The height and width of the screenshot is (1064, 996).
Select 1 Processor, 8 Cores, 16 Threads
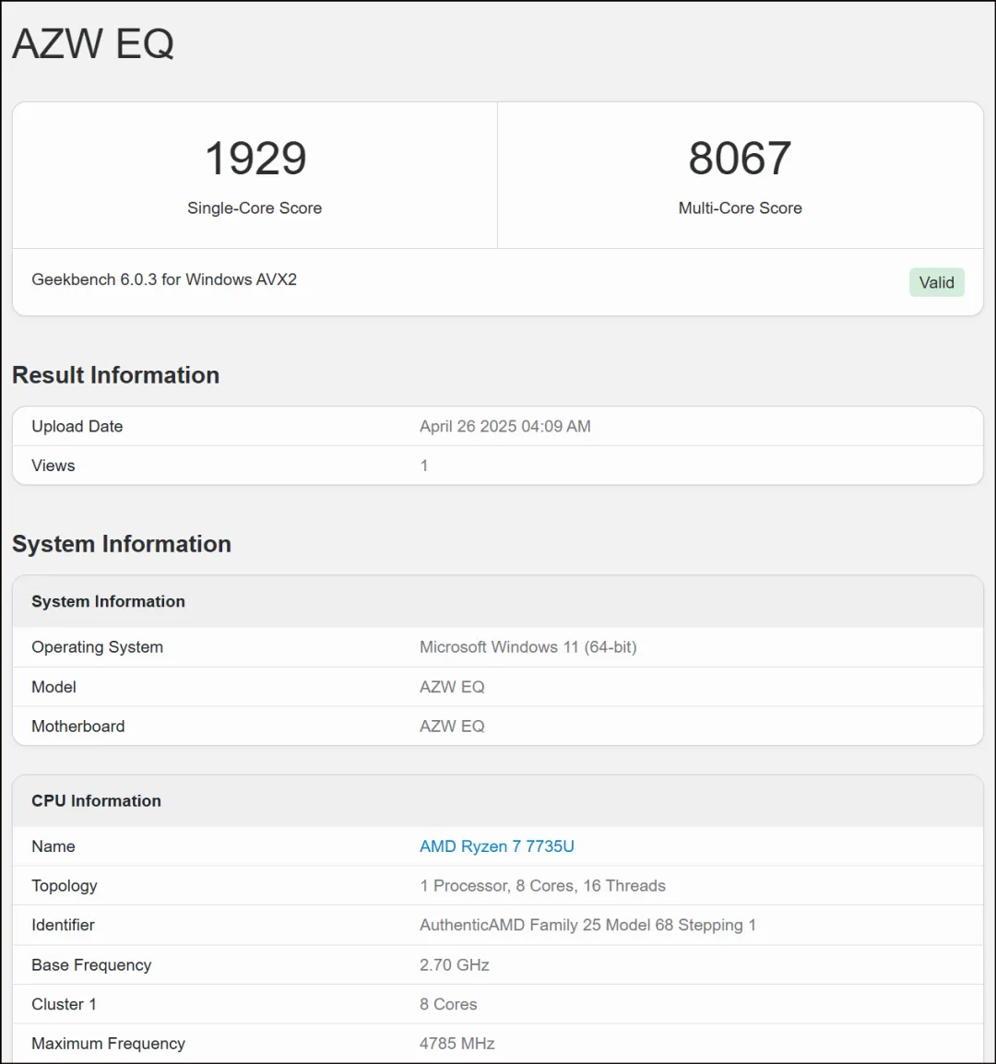[542, 885]
